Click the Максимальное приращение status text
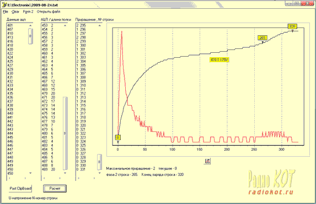The image size is (316, 204). 131,169
